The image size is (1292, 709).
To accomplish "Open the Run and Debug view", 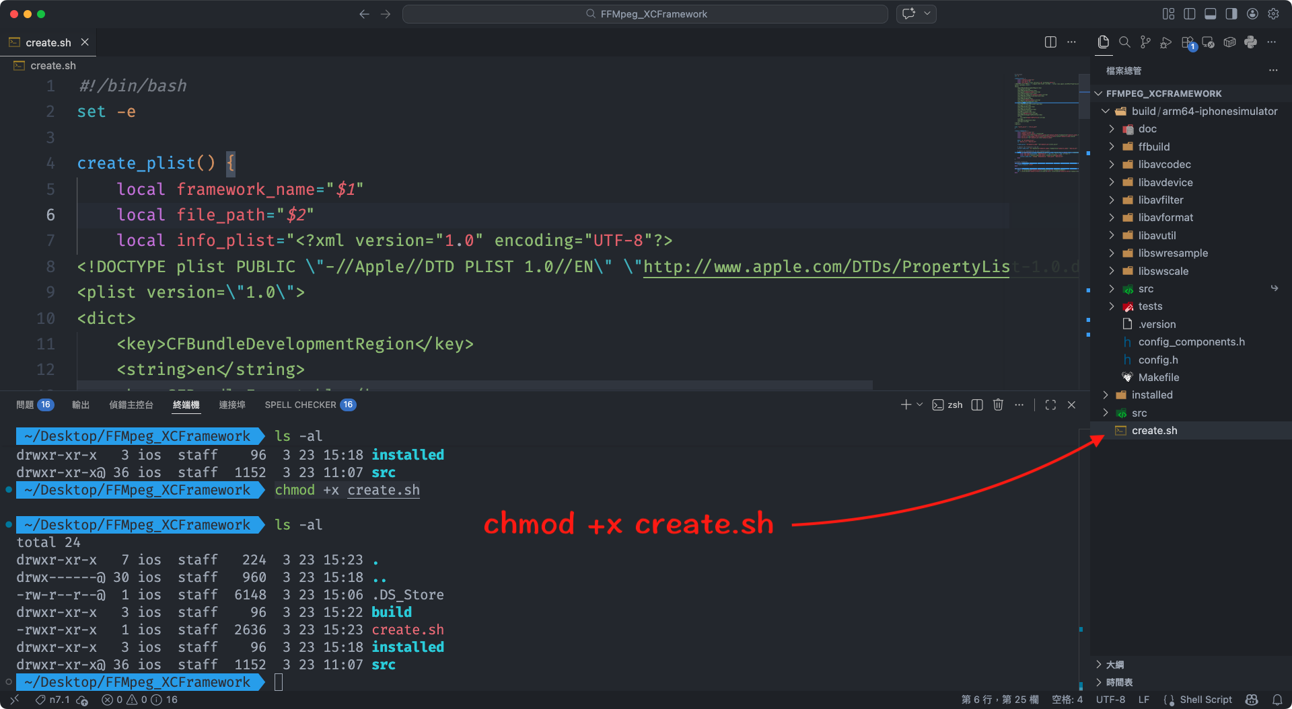I will point(1166,42).
